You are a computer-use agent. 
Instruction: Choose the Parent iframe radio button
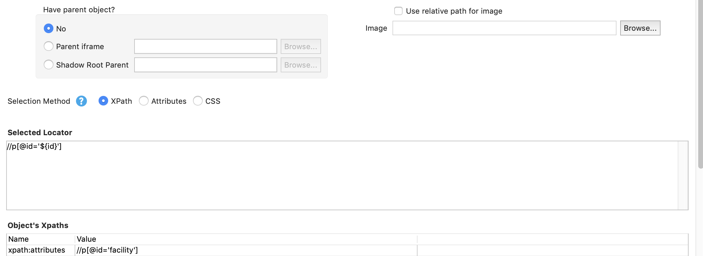[49, 46]
